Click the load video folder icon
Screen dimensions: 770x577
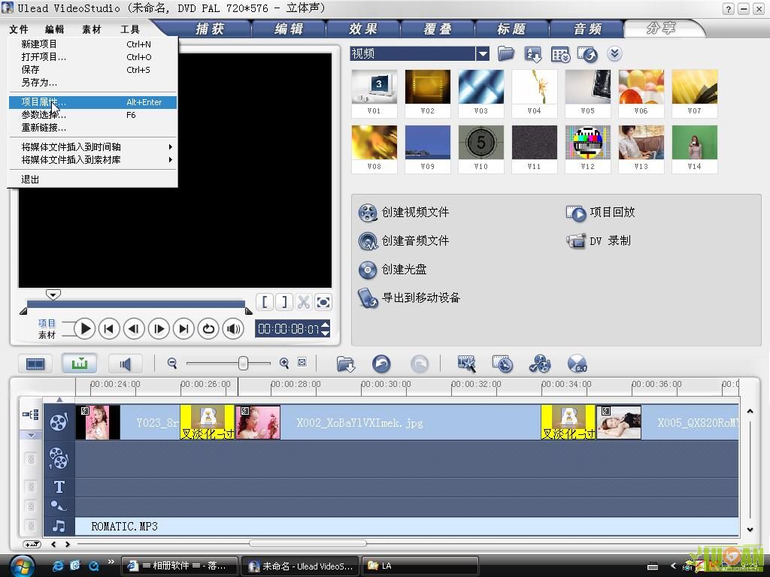506,53
